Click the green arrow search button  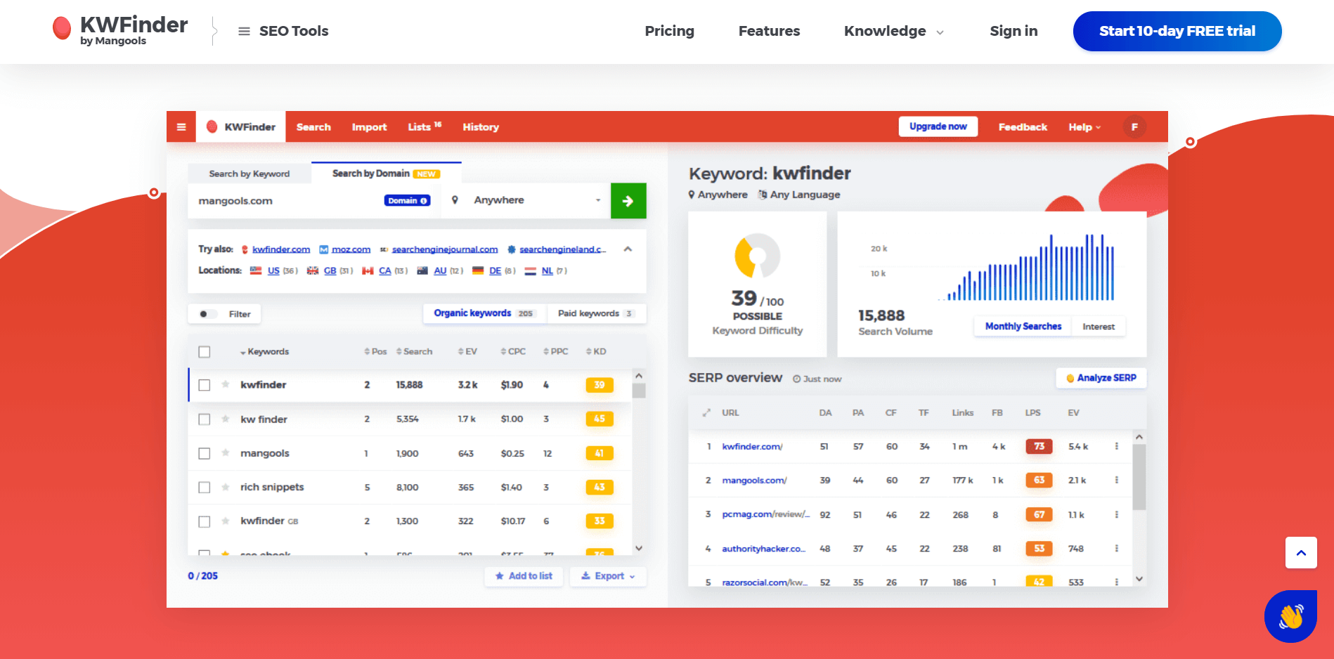point(628,201)
